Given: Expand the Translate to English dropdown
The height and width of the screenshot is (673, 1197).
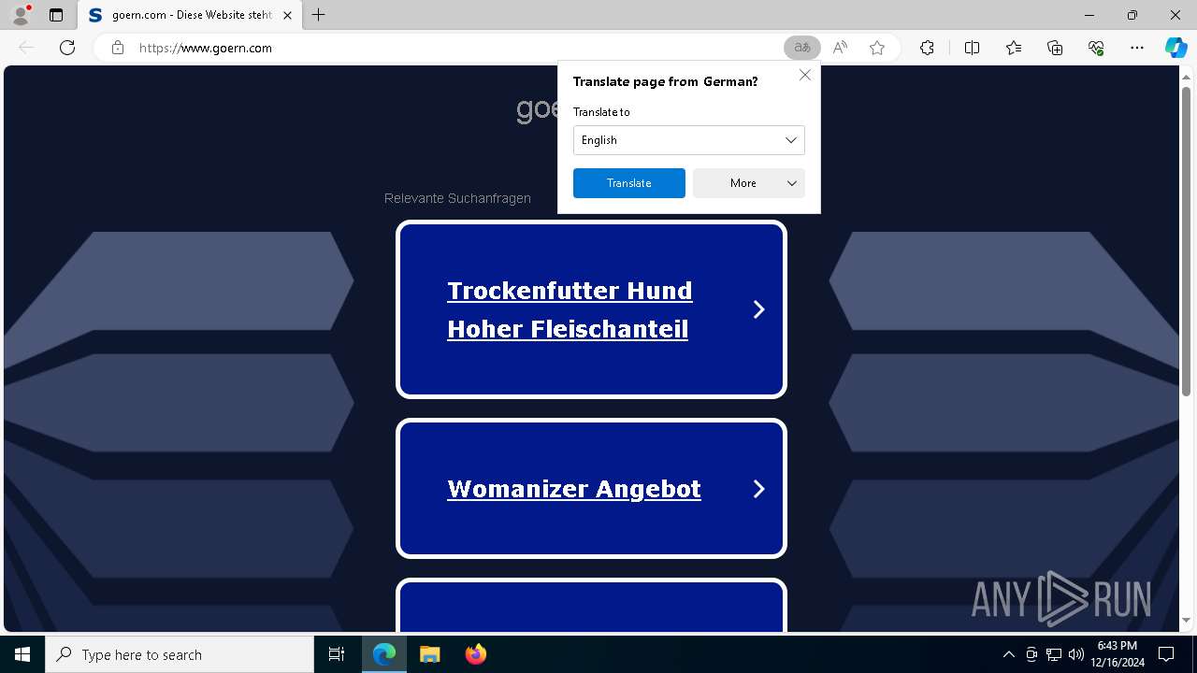Looking at the screenshot, I should tap(689, 140).
